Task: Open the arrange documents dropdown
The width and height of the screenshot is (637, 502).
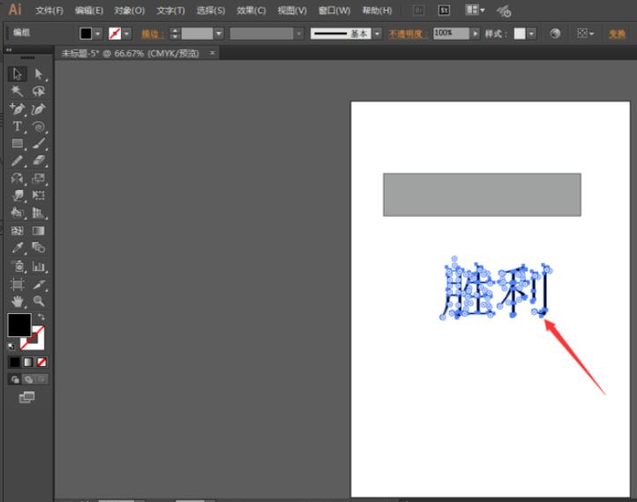Action: coord(475,10)
